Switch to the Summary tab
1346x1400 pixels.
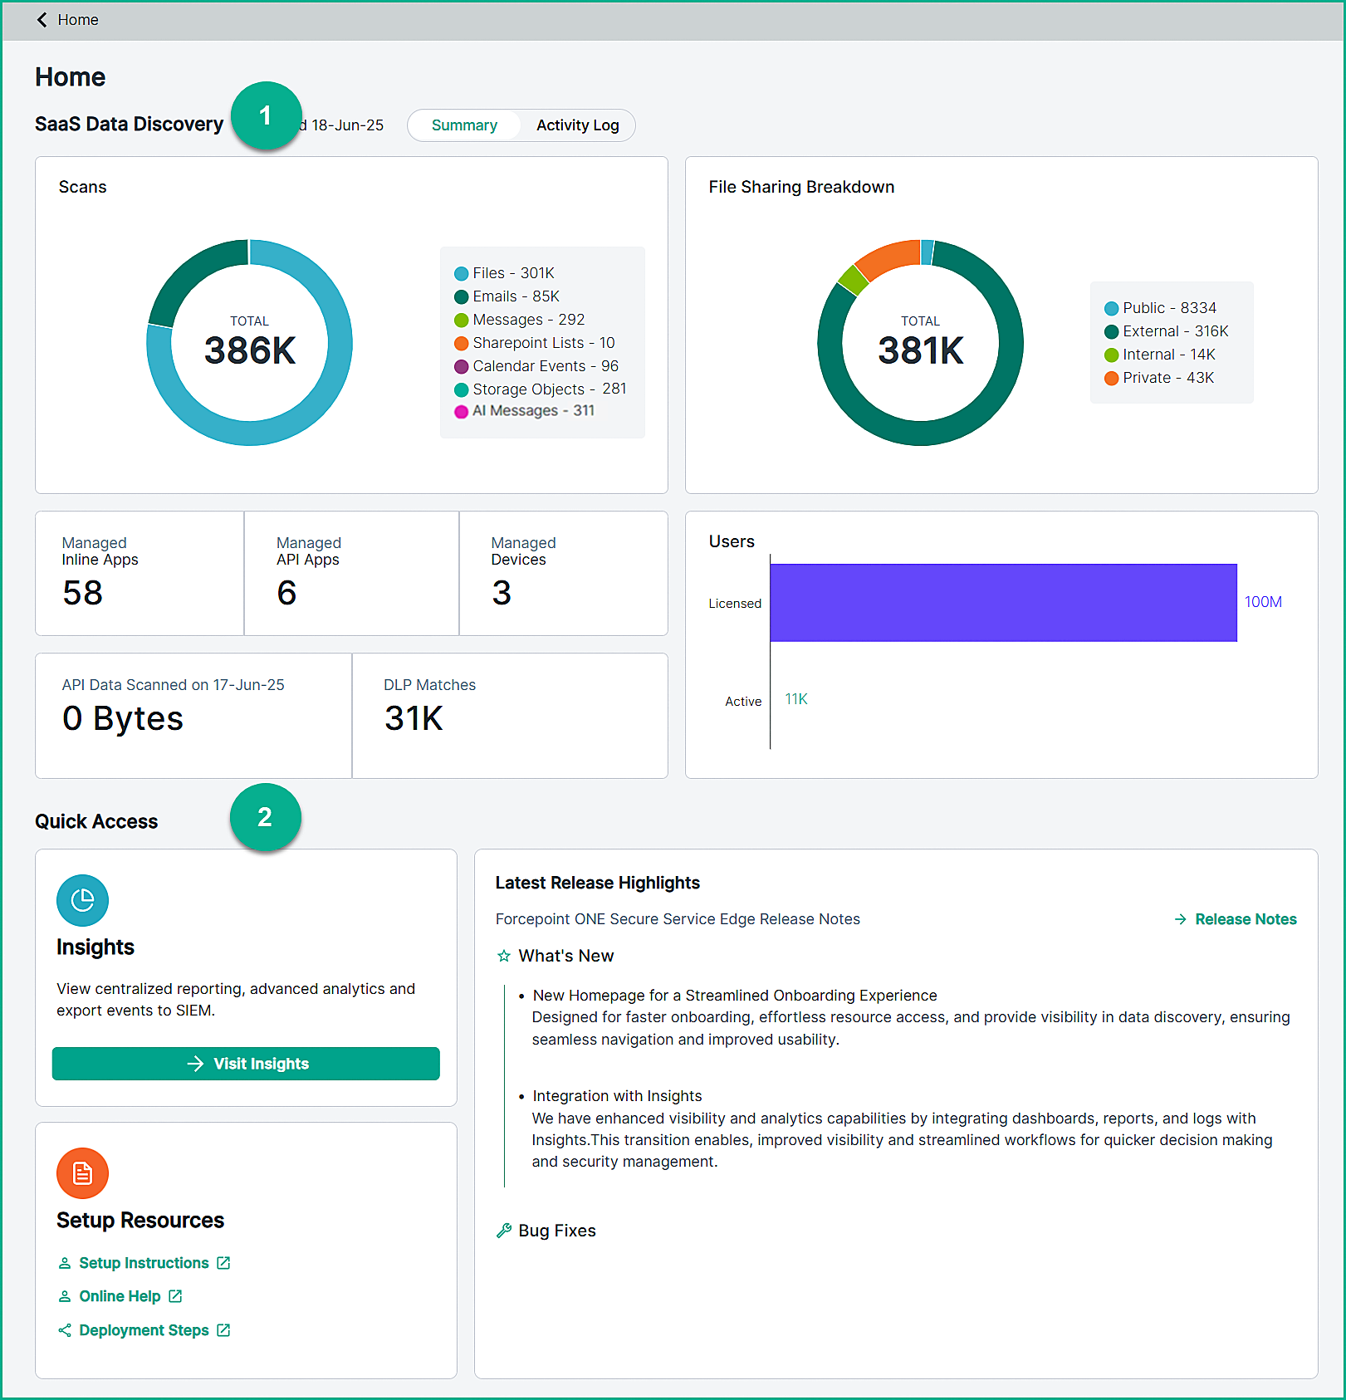(464, 125)
